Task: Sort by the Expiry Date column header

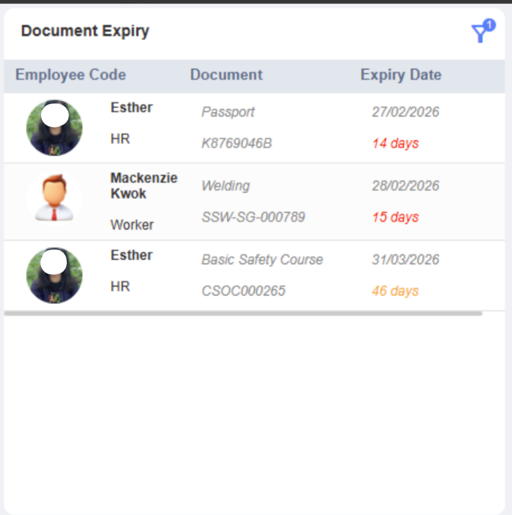Action: click(401, 75)
